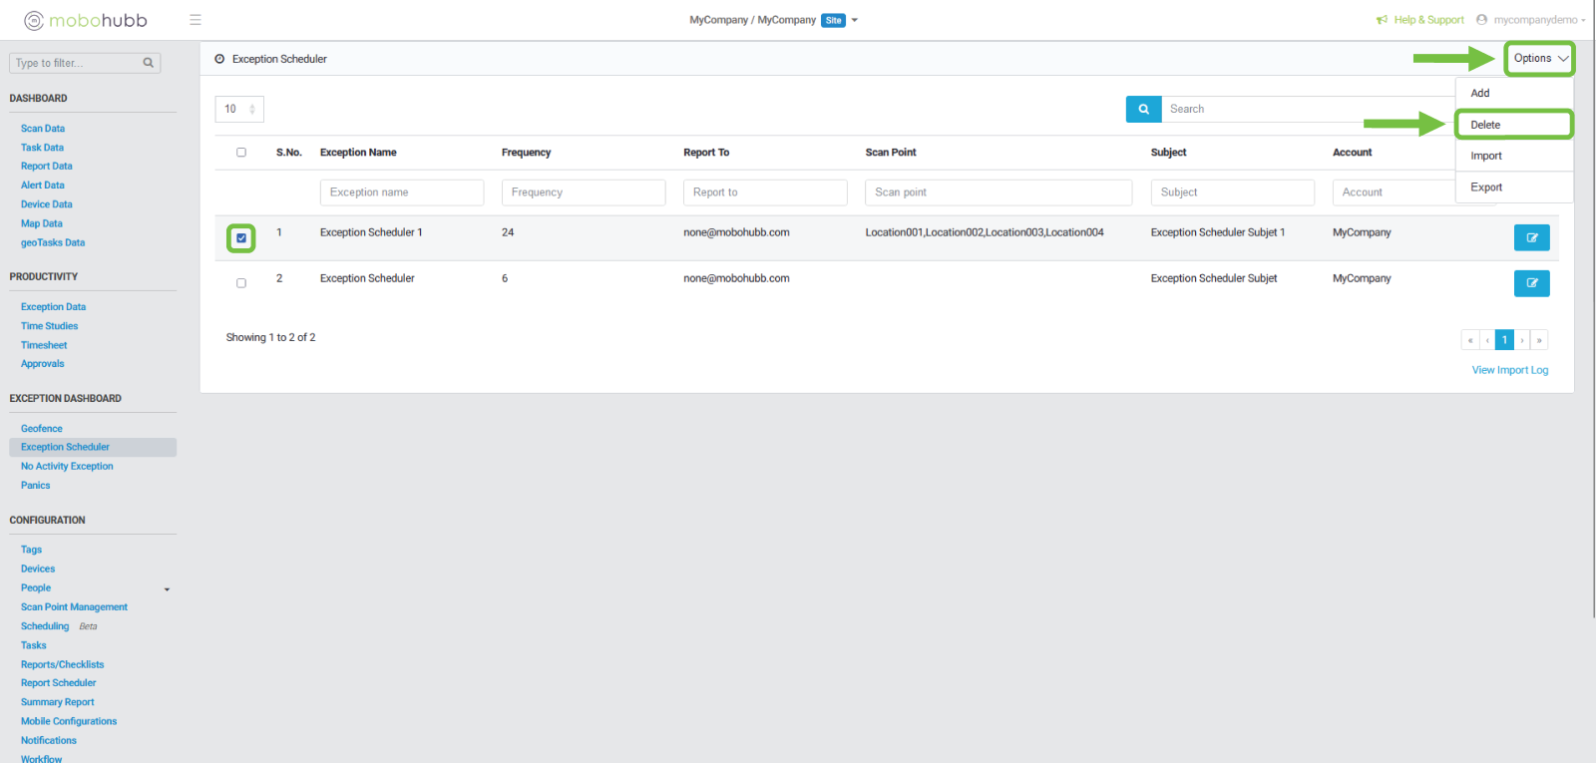Click the Exception name filter field
The height and width of the screenshot is (763, 1596).
pyautogui.click(x=401, y=192)
